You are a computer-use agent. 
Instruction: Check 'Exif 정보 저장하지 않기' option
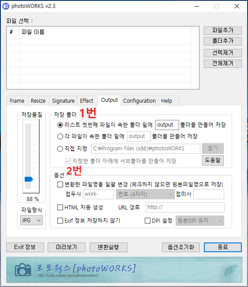tap(60, 220)
